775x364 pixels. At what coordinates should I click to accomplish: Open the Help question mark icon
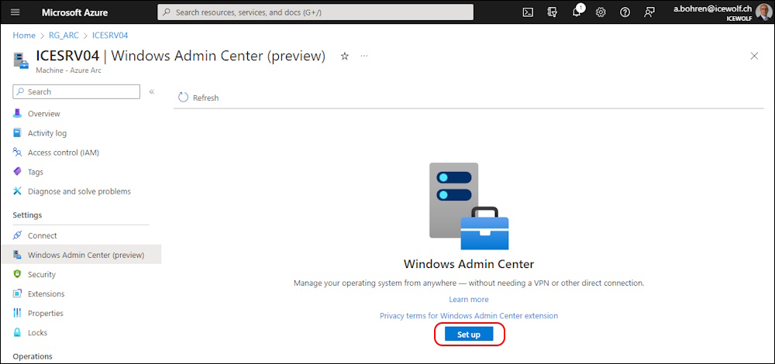click(x=625, y=12)
